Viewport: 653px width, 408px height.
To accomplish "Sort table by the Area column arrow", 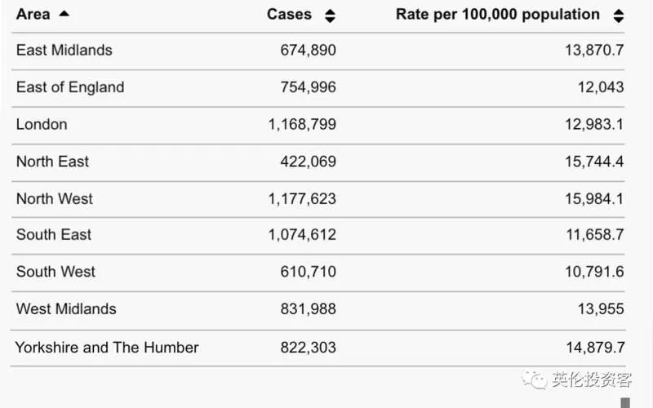I will pyautogui.click(x=64, y=14).
